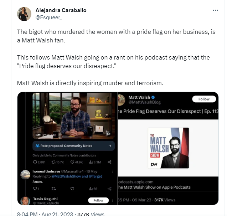The width and height of the screenshot is (227, 216).
Task: Open the @MattWalshShow mention link
Action: click(x=66, y=176)
